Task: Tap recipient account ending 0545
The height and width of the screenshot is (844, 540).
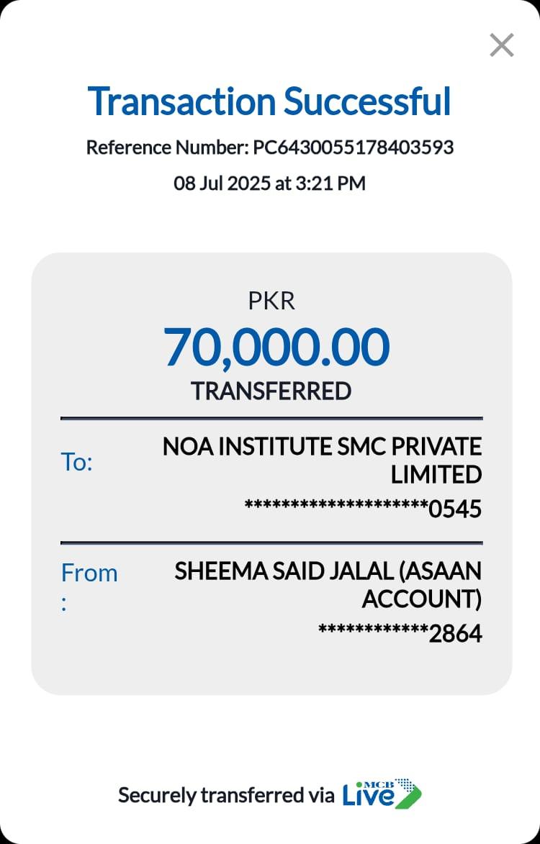Action: tap(454, 509)
